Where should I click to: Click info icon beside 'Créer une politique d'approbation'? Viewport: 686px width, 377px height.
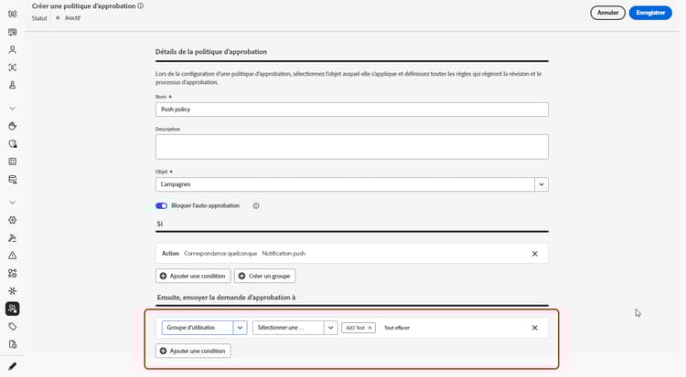141,6
